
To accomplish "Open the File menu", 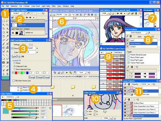I will click(3, 6).
